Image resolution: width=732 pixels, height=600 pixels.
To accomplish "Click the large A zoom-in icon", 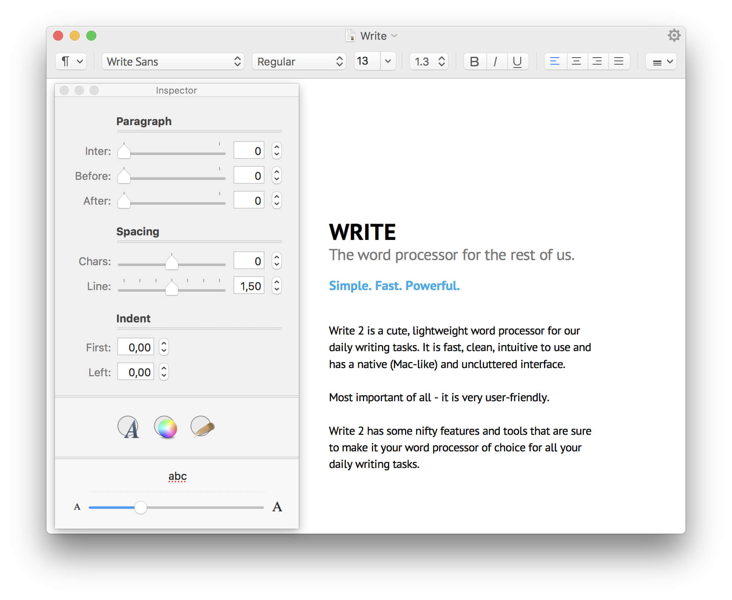I will [x=277, y=507].
